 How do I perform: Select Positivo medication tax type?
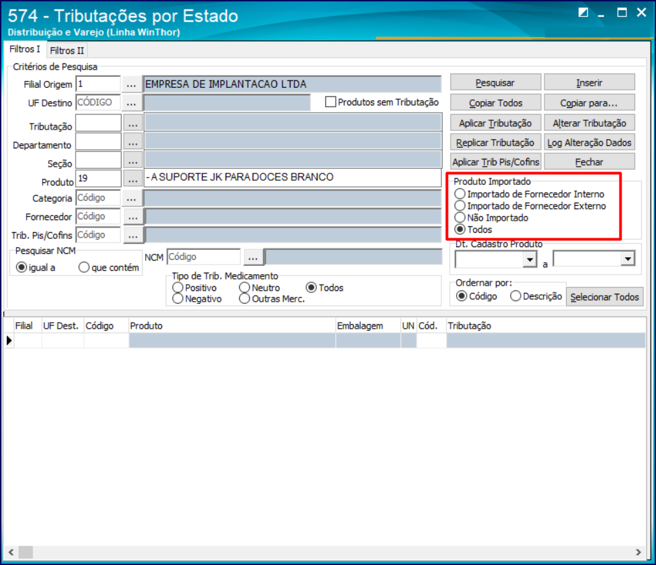click(178, 288)
